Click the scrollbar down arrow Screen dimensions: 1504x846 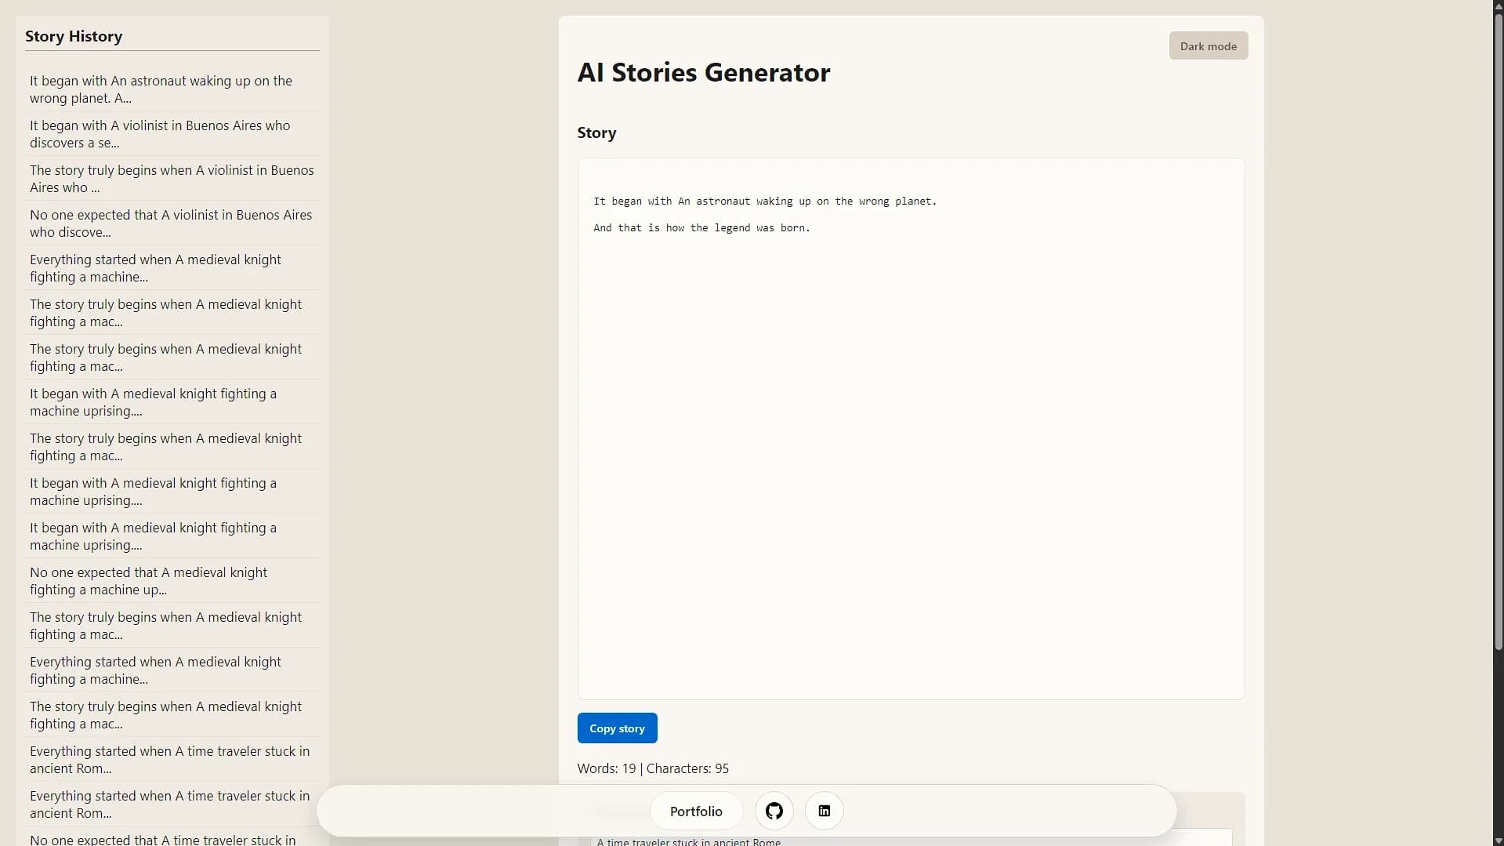click(1498, 841)
